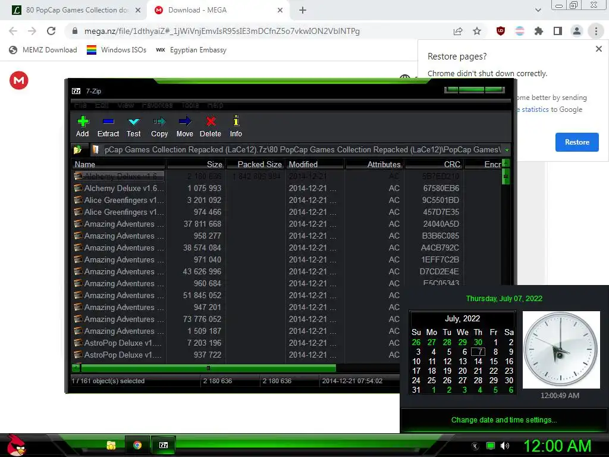Click the Move toolbar icon
This screenshot has height=457, width=609.
tap(184, 127)
